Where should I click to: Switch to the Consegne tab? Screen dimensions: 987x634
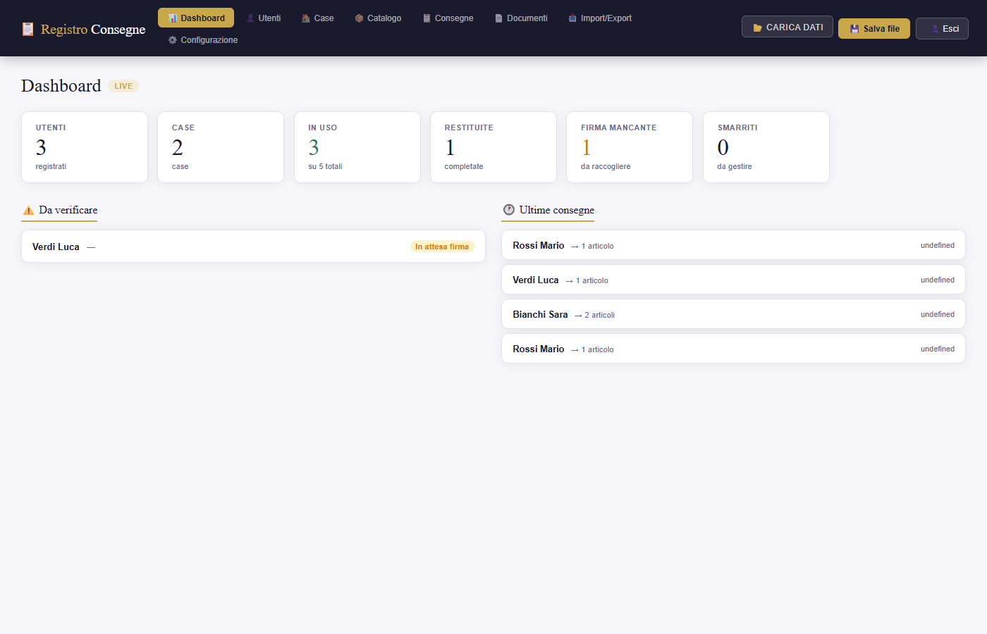448,18
